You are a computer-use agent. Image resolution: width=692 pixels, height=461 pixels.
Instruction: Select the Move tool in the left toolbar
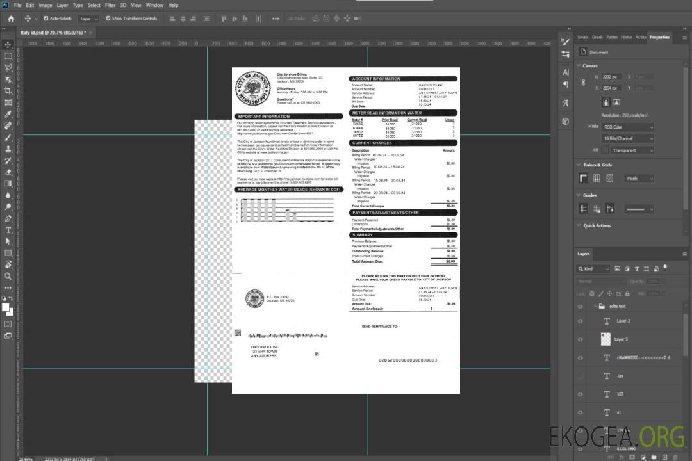click(x=8, y=45)
